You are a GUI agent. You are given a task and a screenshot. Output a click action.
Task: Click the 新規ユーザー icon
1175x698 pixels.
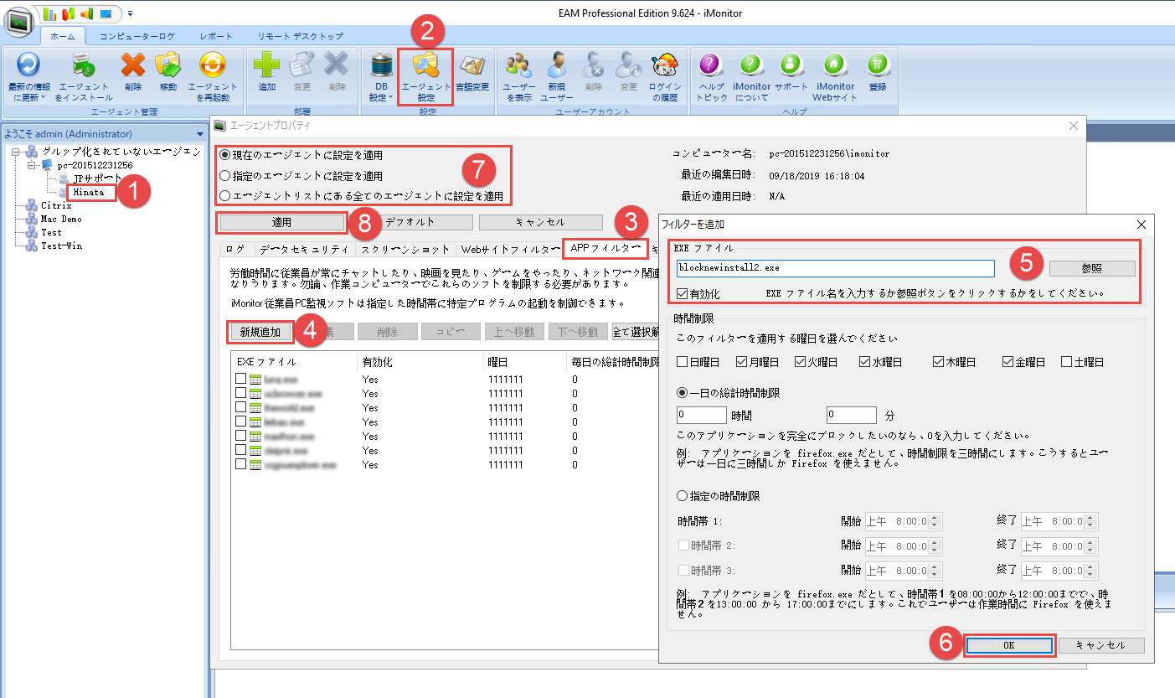coord(557,66)
